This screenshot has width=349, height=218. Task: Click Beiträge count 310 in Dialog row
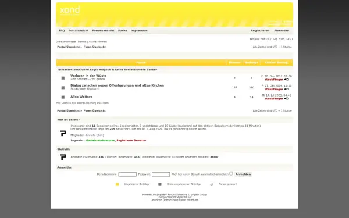pos(251,87)
